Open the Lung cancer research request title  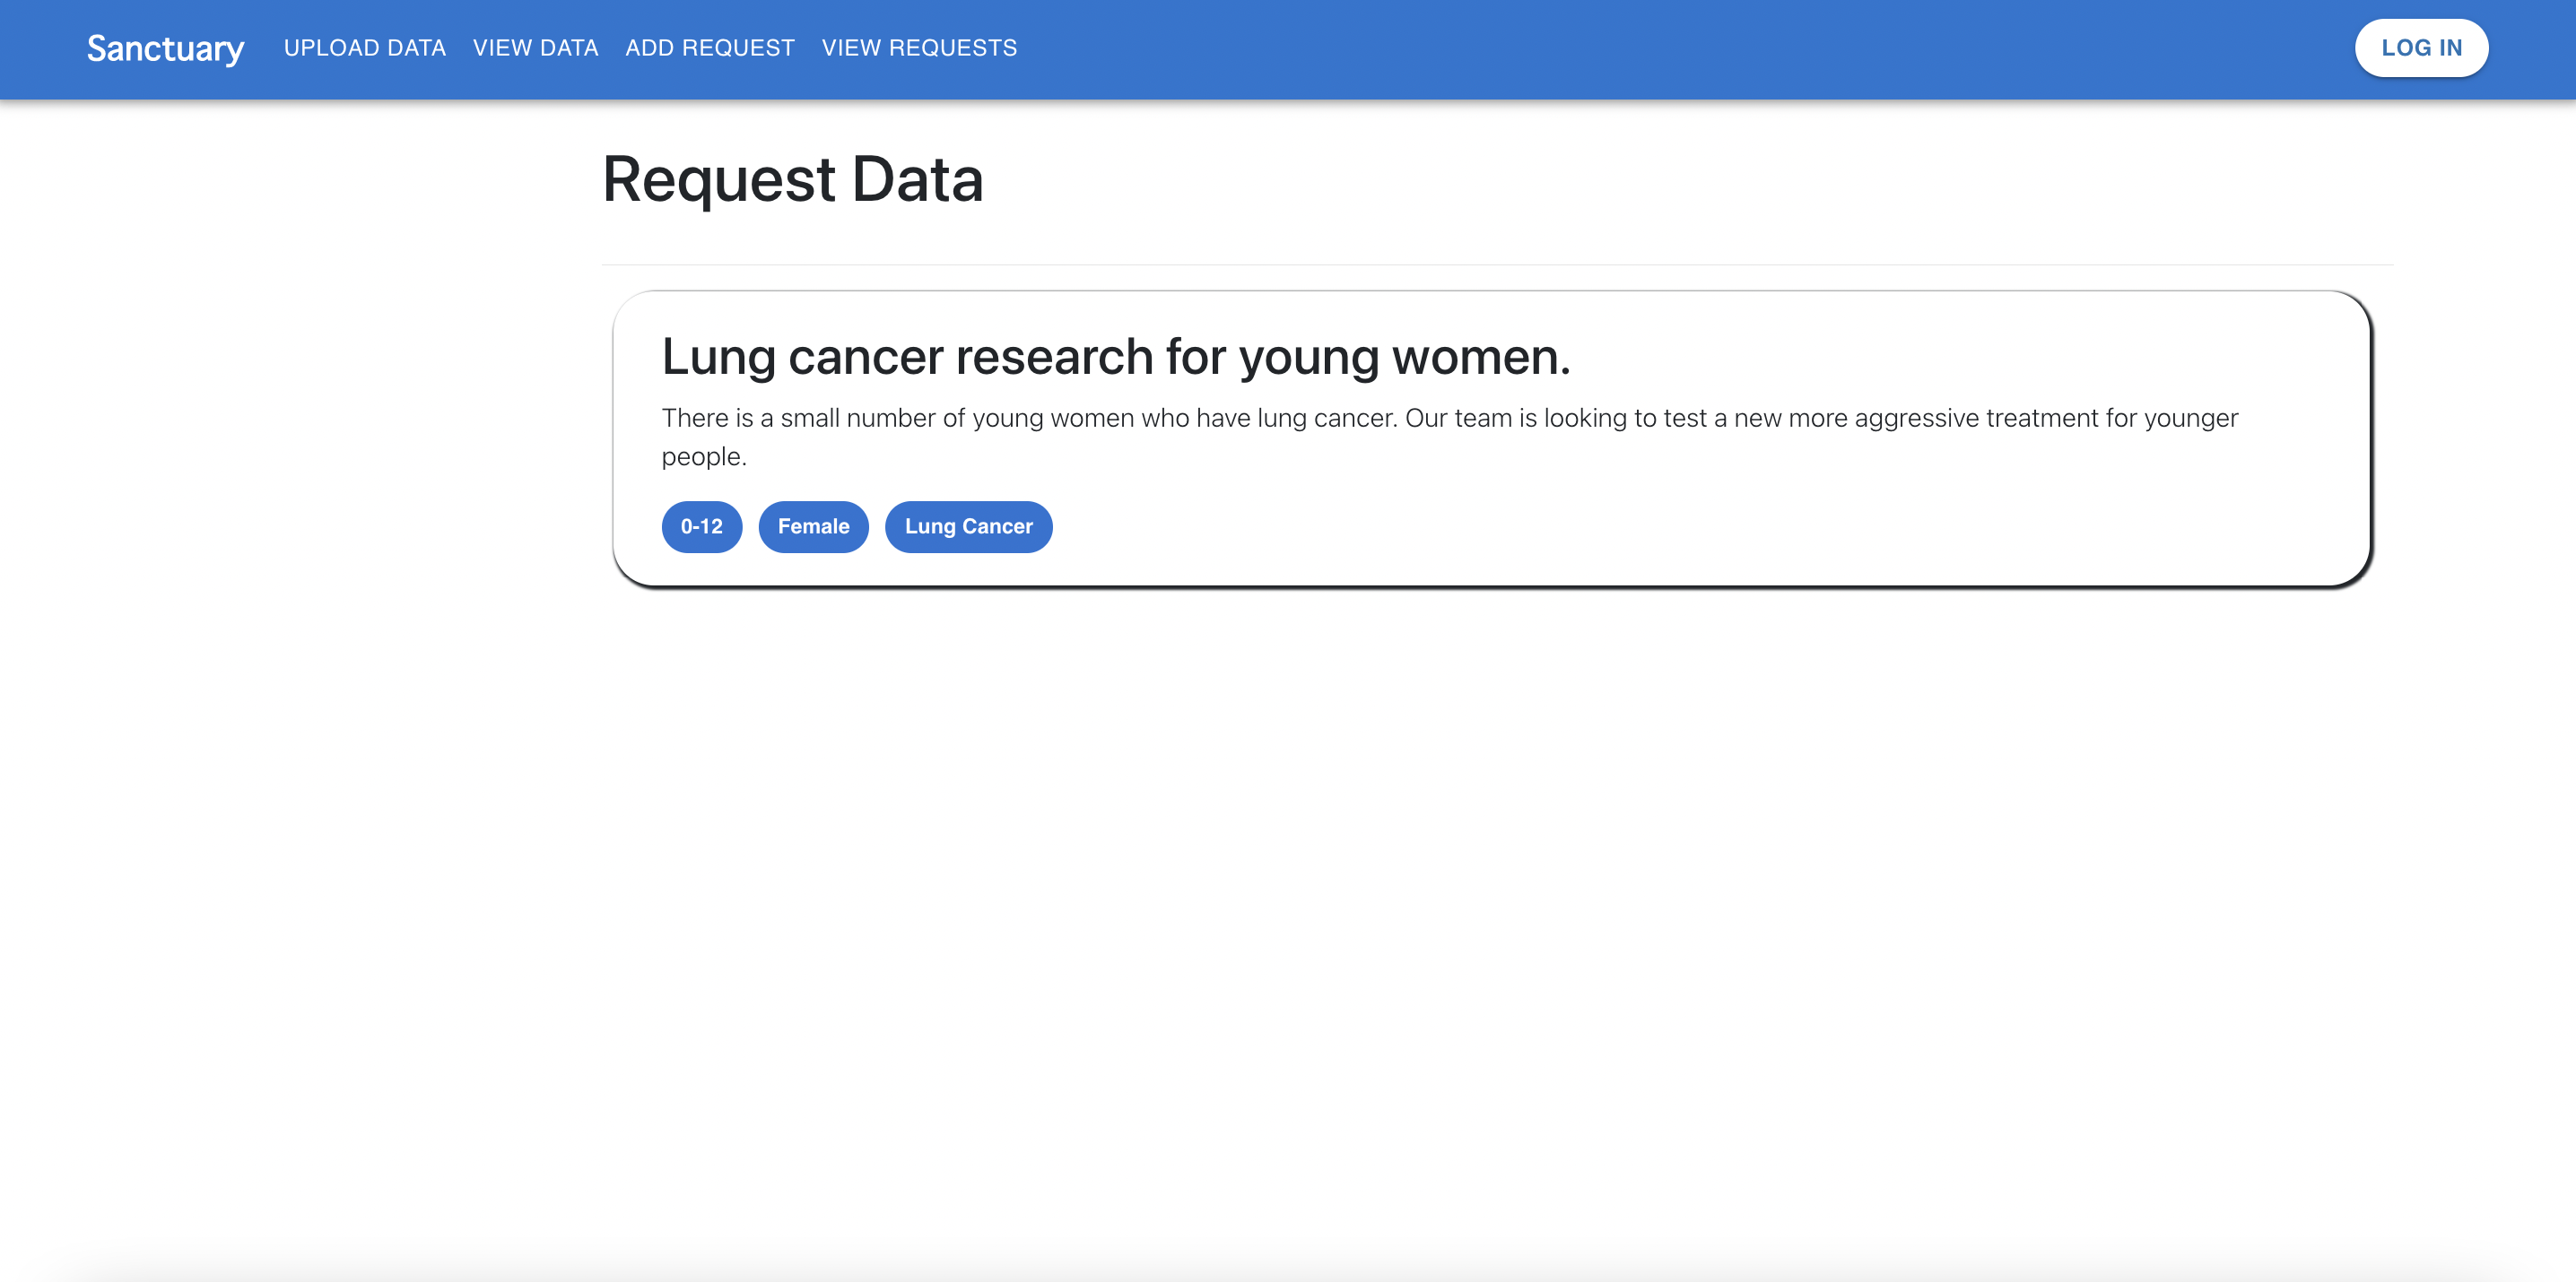pos(1115,357)
